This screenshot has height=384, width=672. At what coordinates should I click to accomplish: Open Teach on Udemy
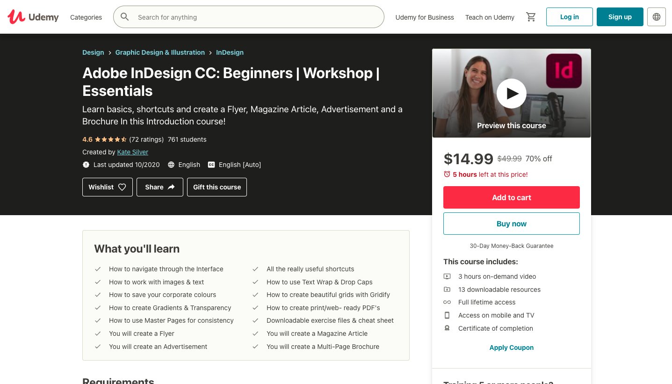(x=490, y=17)
